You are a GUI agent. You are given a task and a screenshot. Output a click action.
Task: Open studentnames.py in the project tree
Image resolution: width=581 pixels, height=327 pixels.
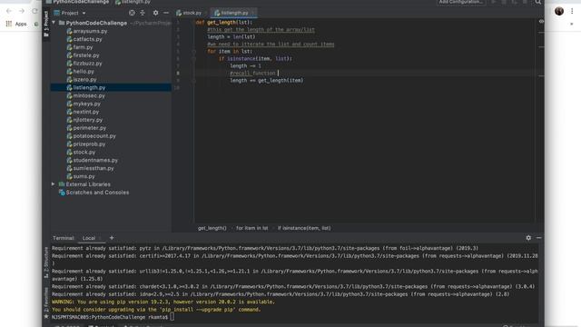(95, 160)
